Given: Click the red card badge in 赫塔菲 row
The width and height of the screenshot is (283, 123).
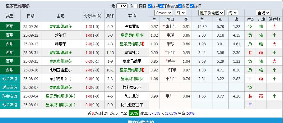Looking at the screenshot, I should click(x=143, y=44).
